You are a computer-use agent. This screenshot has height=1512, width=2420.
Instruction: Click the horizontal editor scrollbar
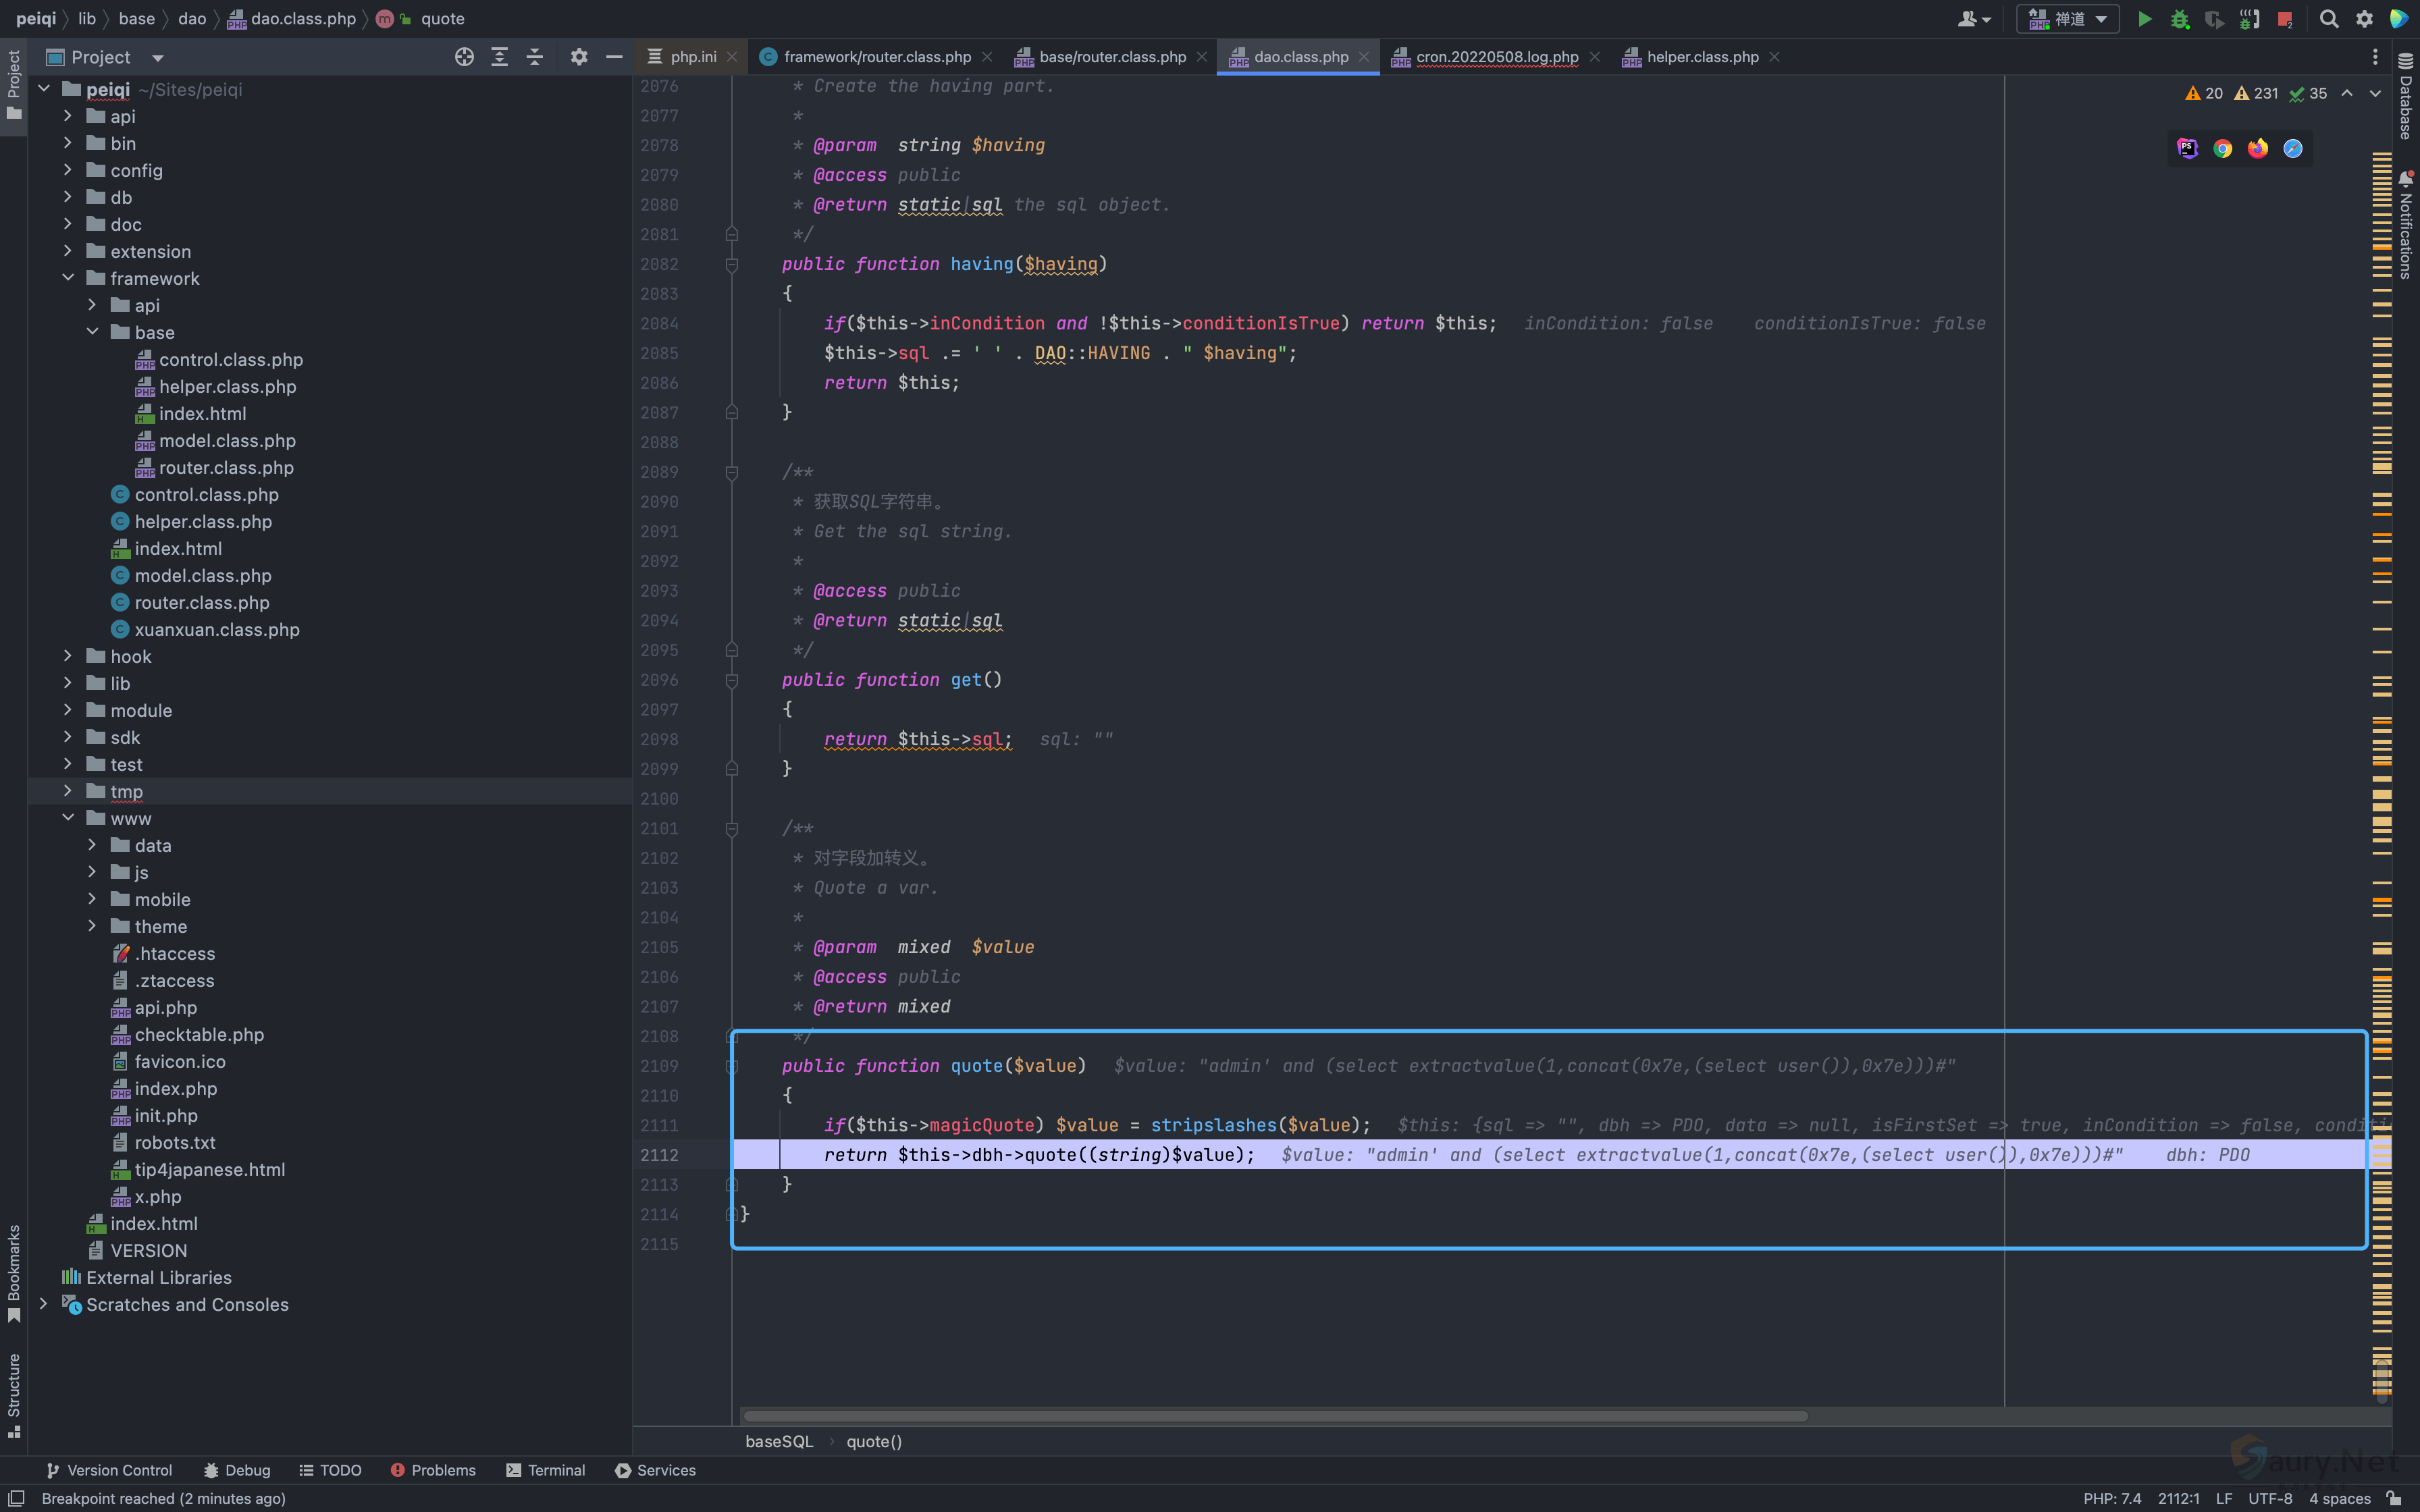point(1275,1416)
